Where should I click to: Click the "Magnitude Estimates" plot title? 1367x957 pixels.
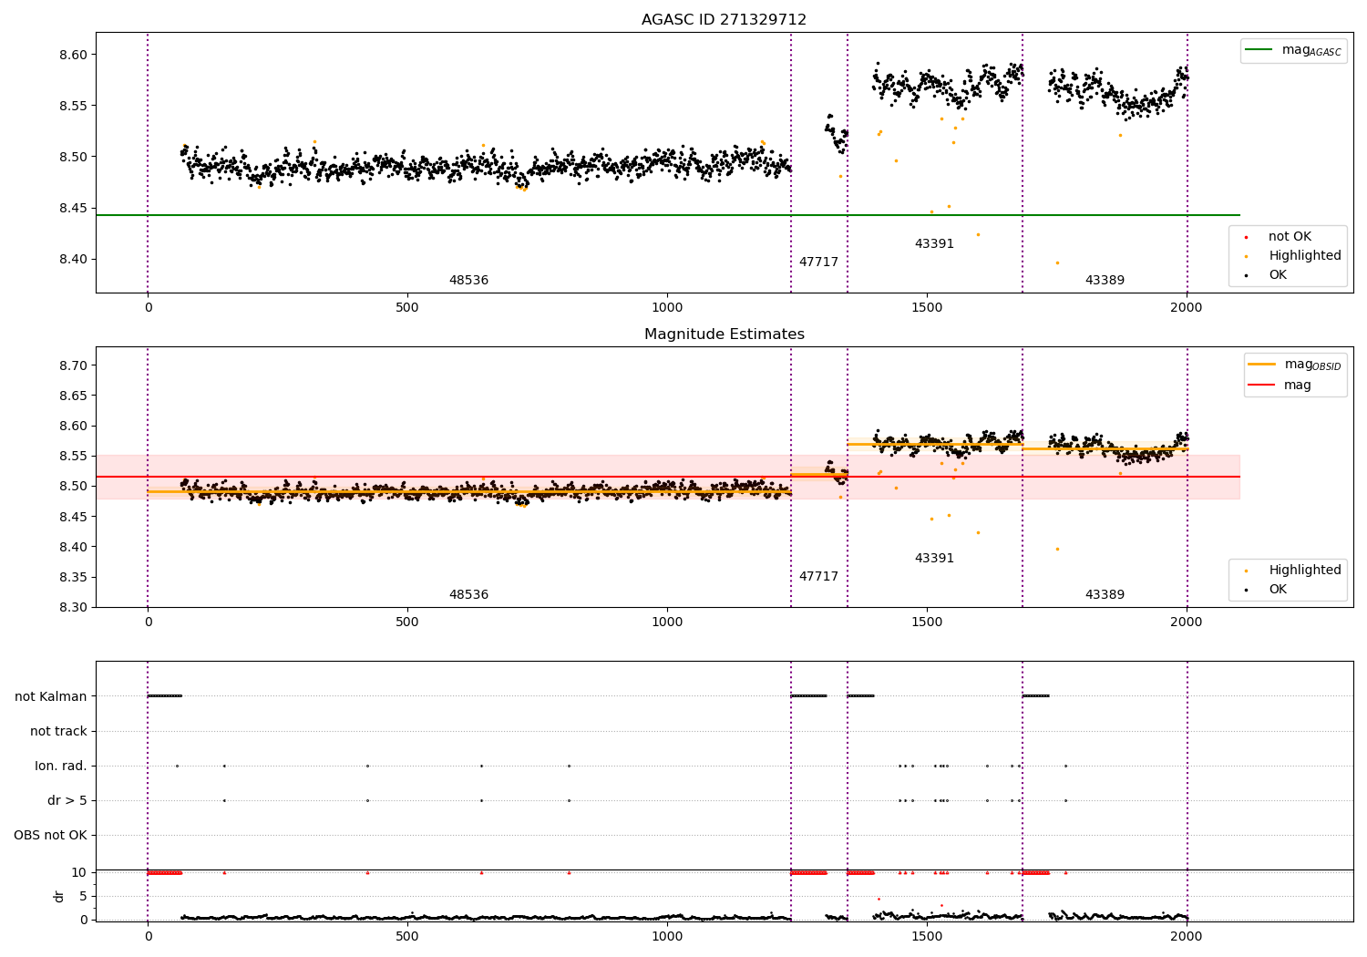pos(724,334)
